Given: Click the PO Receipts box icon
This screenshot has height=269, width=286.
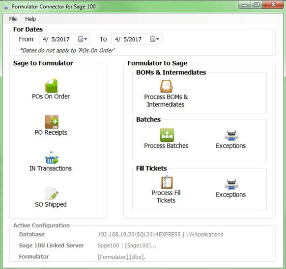Looking at the screenshot, I should click(x=52, y=122).
